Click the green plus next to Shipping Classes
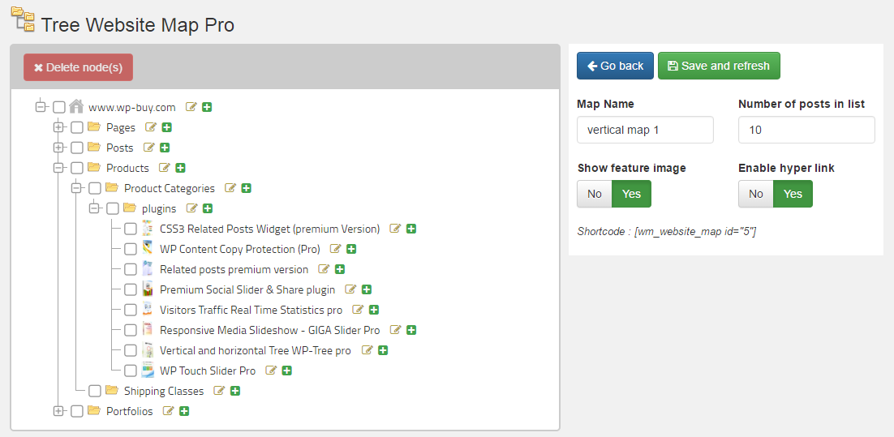The width and height of the screenshot is (894, 437). tap(235, 391)
